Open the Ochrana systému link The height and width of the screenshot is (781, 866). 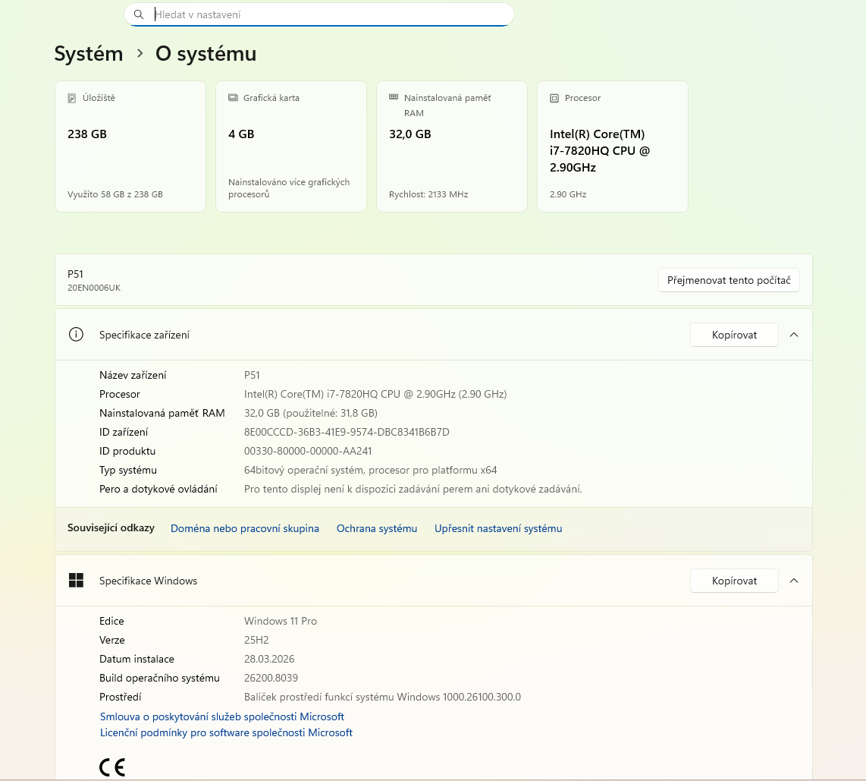point(377,528)
